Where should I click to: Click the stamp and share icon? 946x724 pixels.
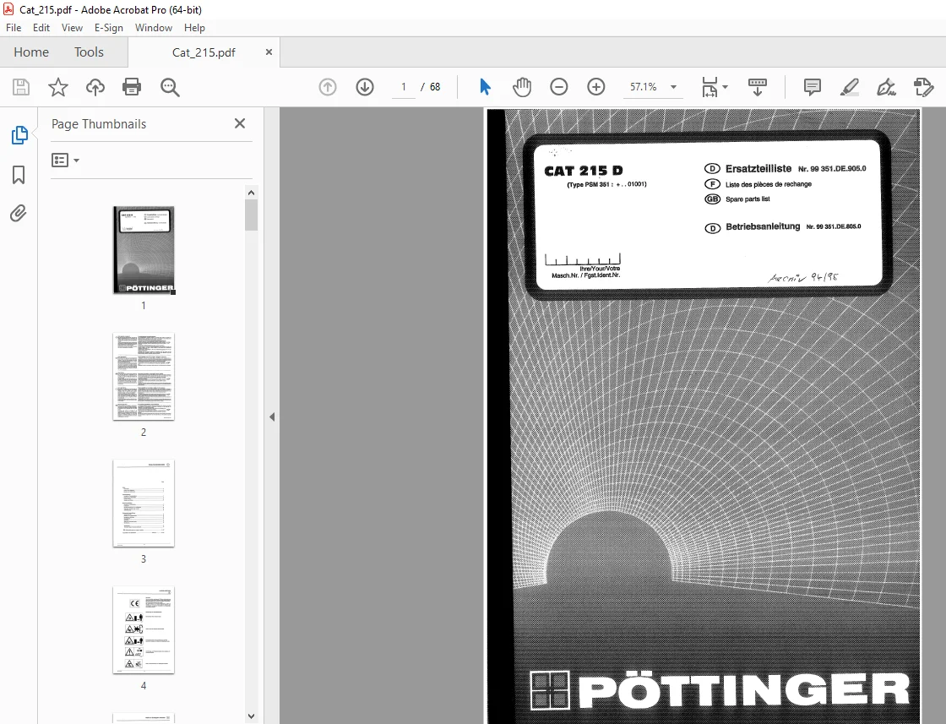[x=923, y=87]
